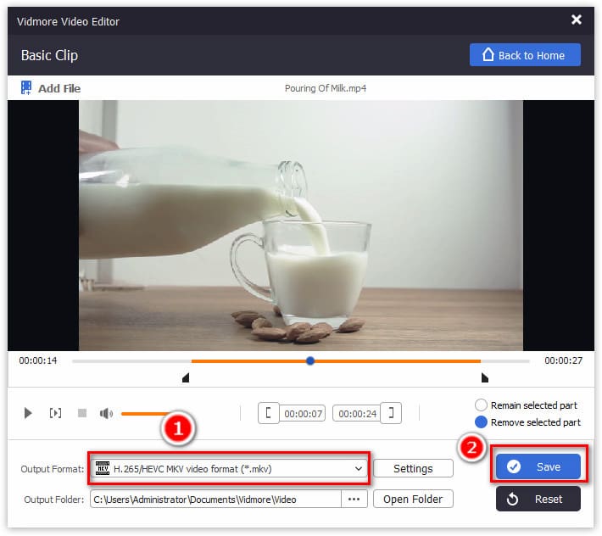Click the 00:00:27 total duration text
602x536 pixels.
(563, 360)
